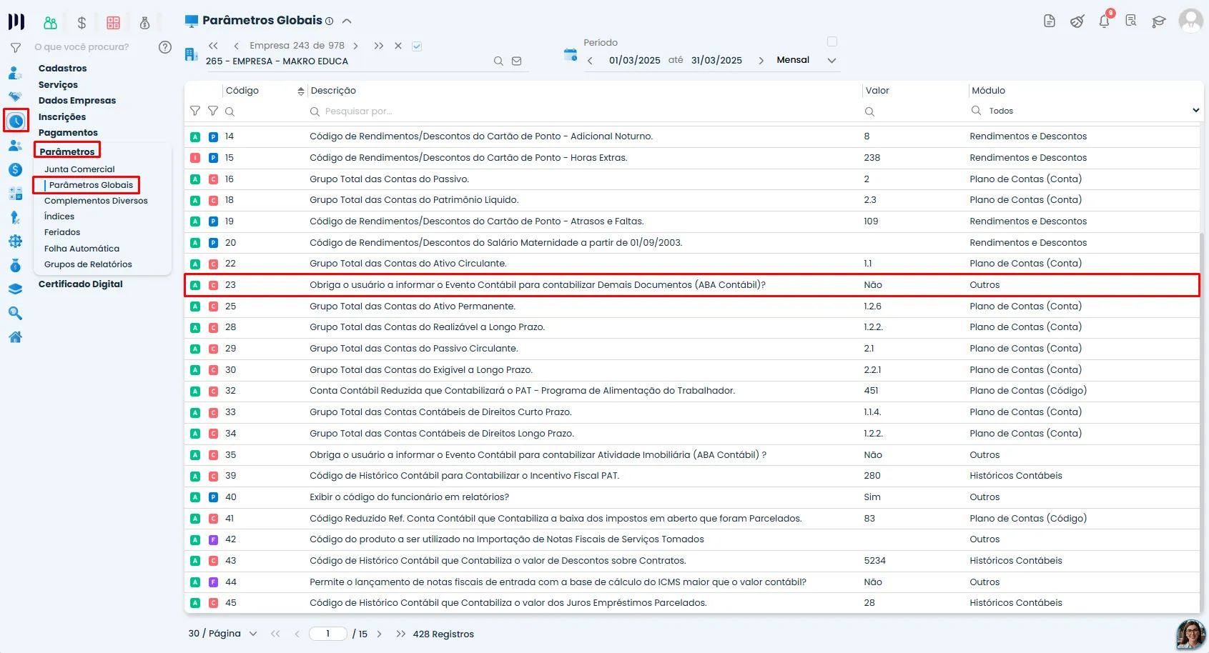Click the help question mark icon

pos(165,47)
